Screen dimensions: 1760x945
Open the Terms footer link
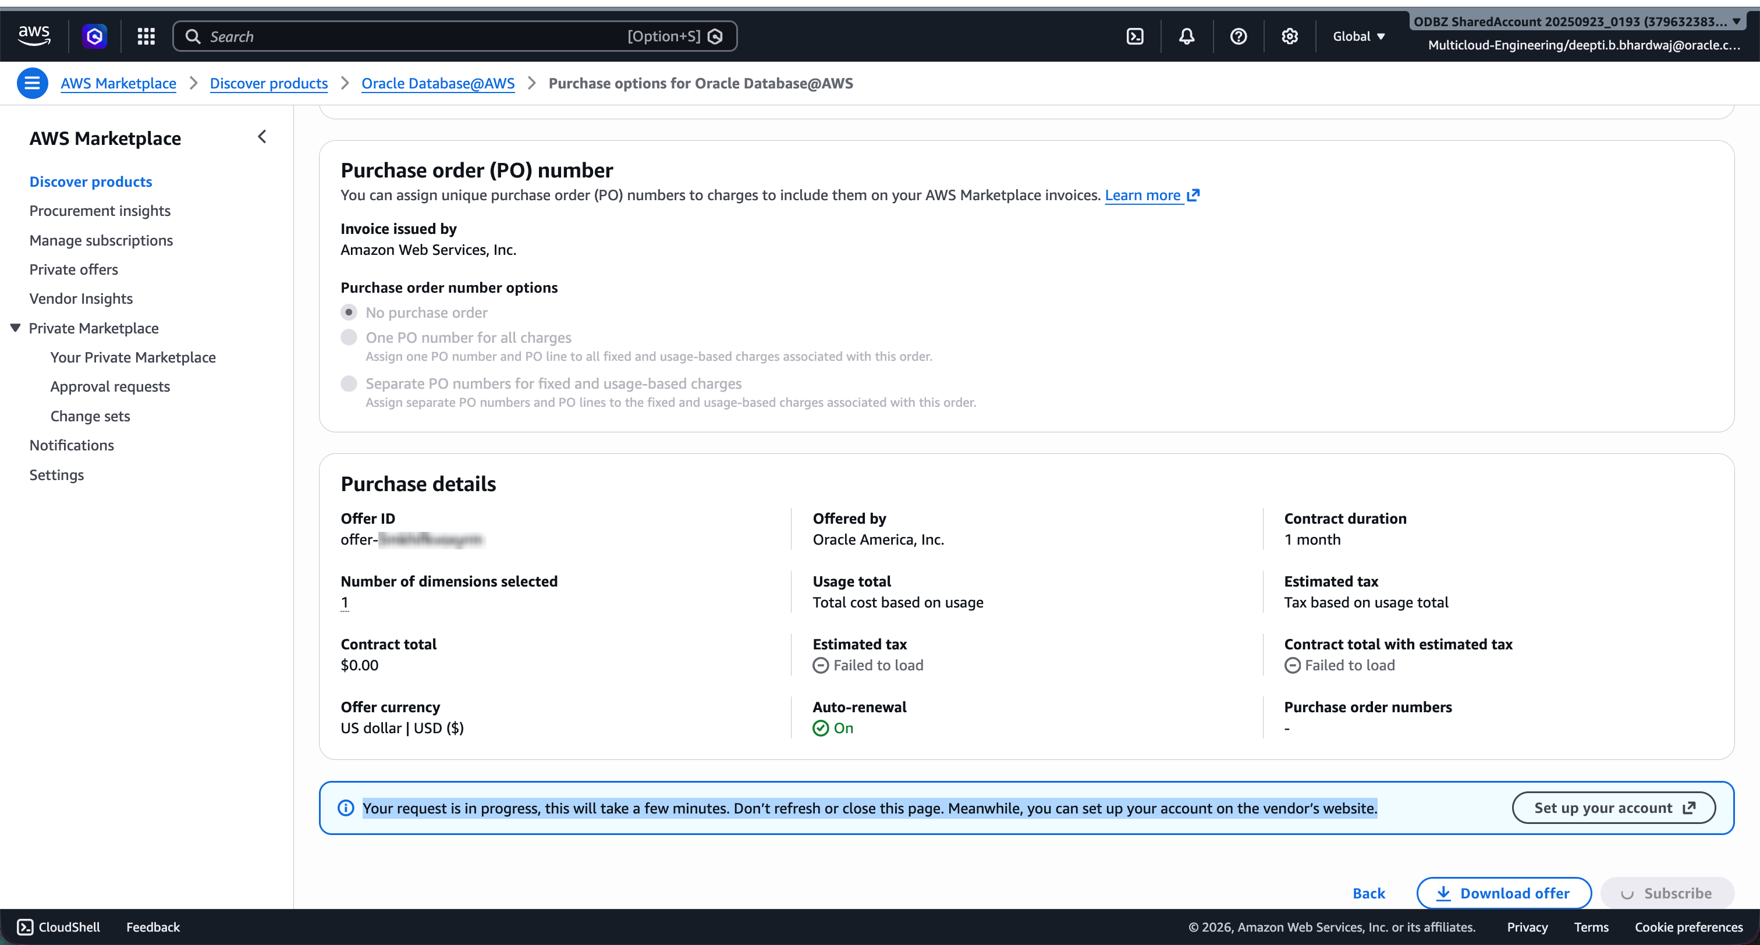click(x=1591, y=926)
